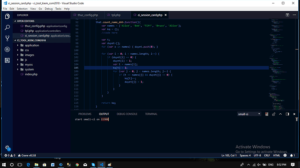This screenshot has width=300, height=168.
Task: Open the Go menu
Action: click(40, 9)
